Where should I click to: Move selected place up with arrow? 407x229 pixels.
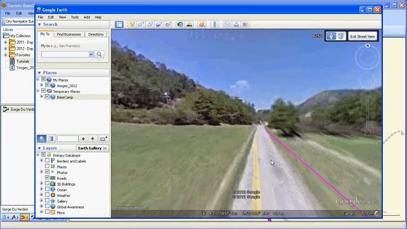pyautogui.click(x=83, y=139)
